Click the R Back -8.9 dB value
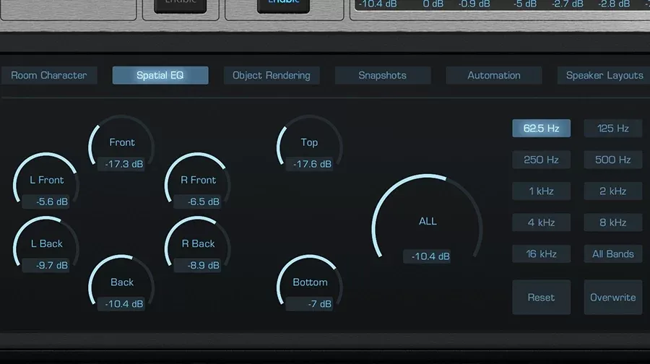Viewport: 650px width, 364px height. tap(197, 265)
